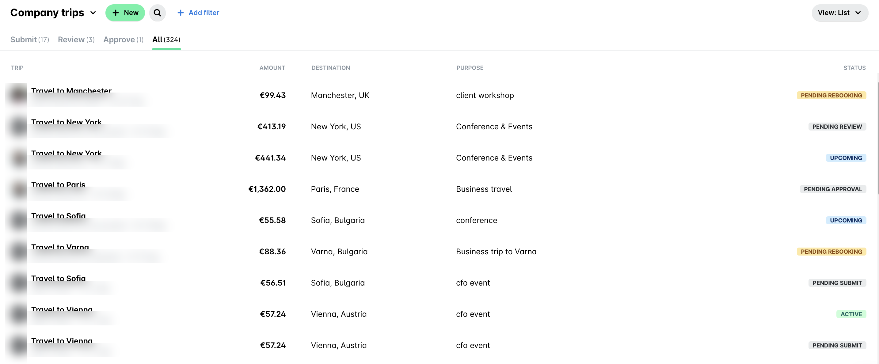
Task: Sort by the DESTINATION column header
Action: pyautogui.click(x=331, y=68)
